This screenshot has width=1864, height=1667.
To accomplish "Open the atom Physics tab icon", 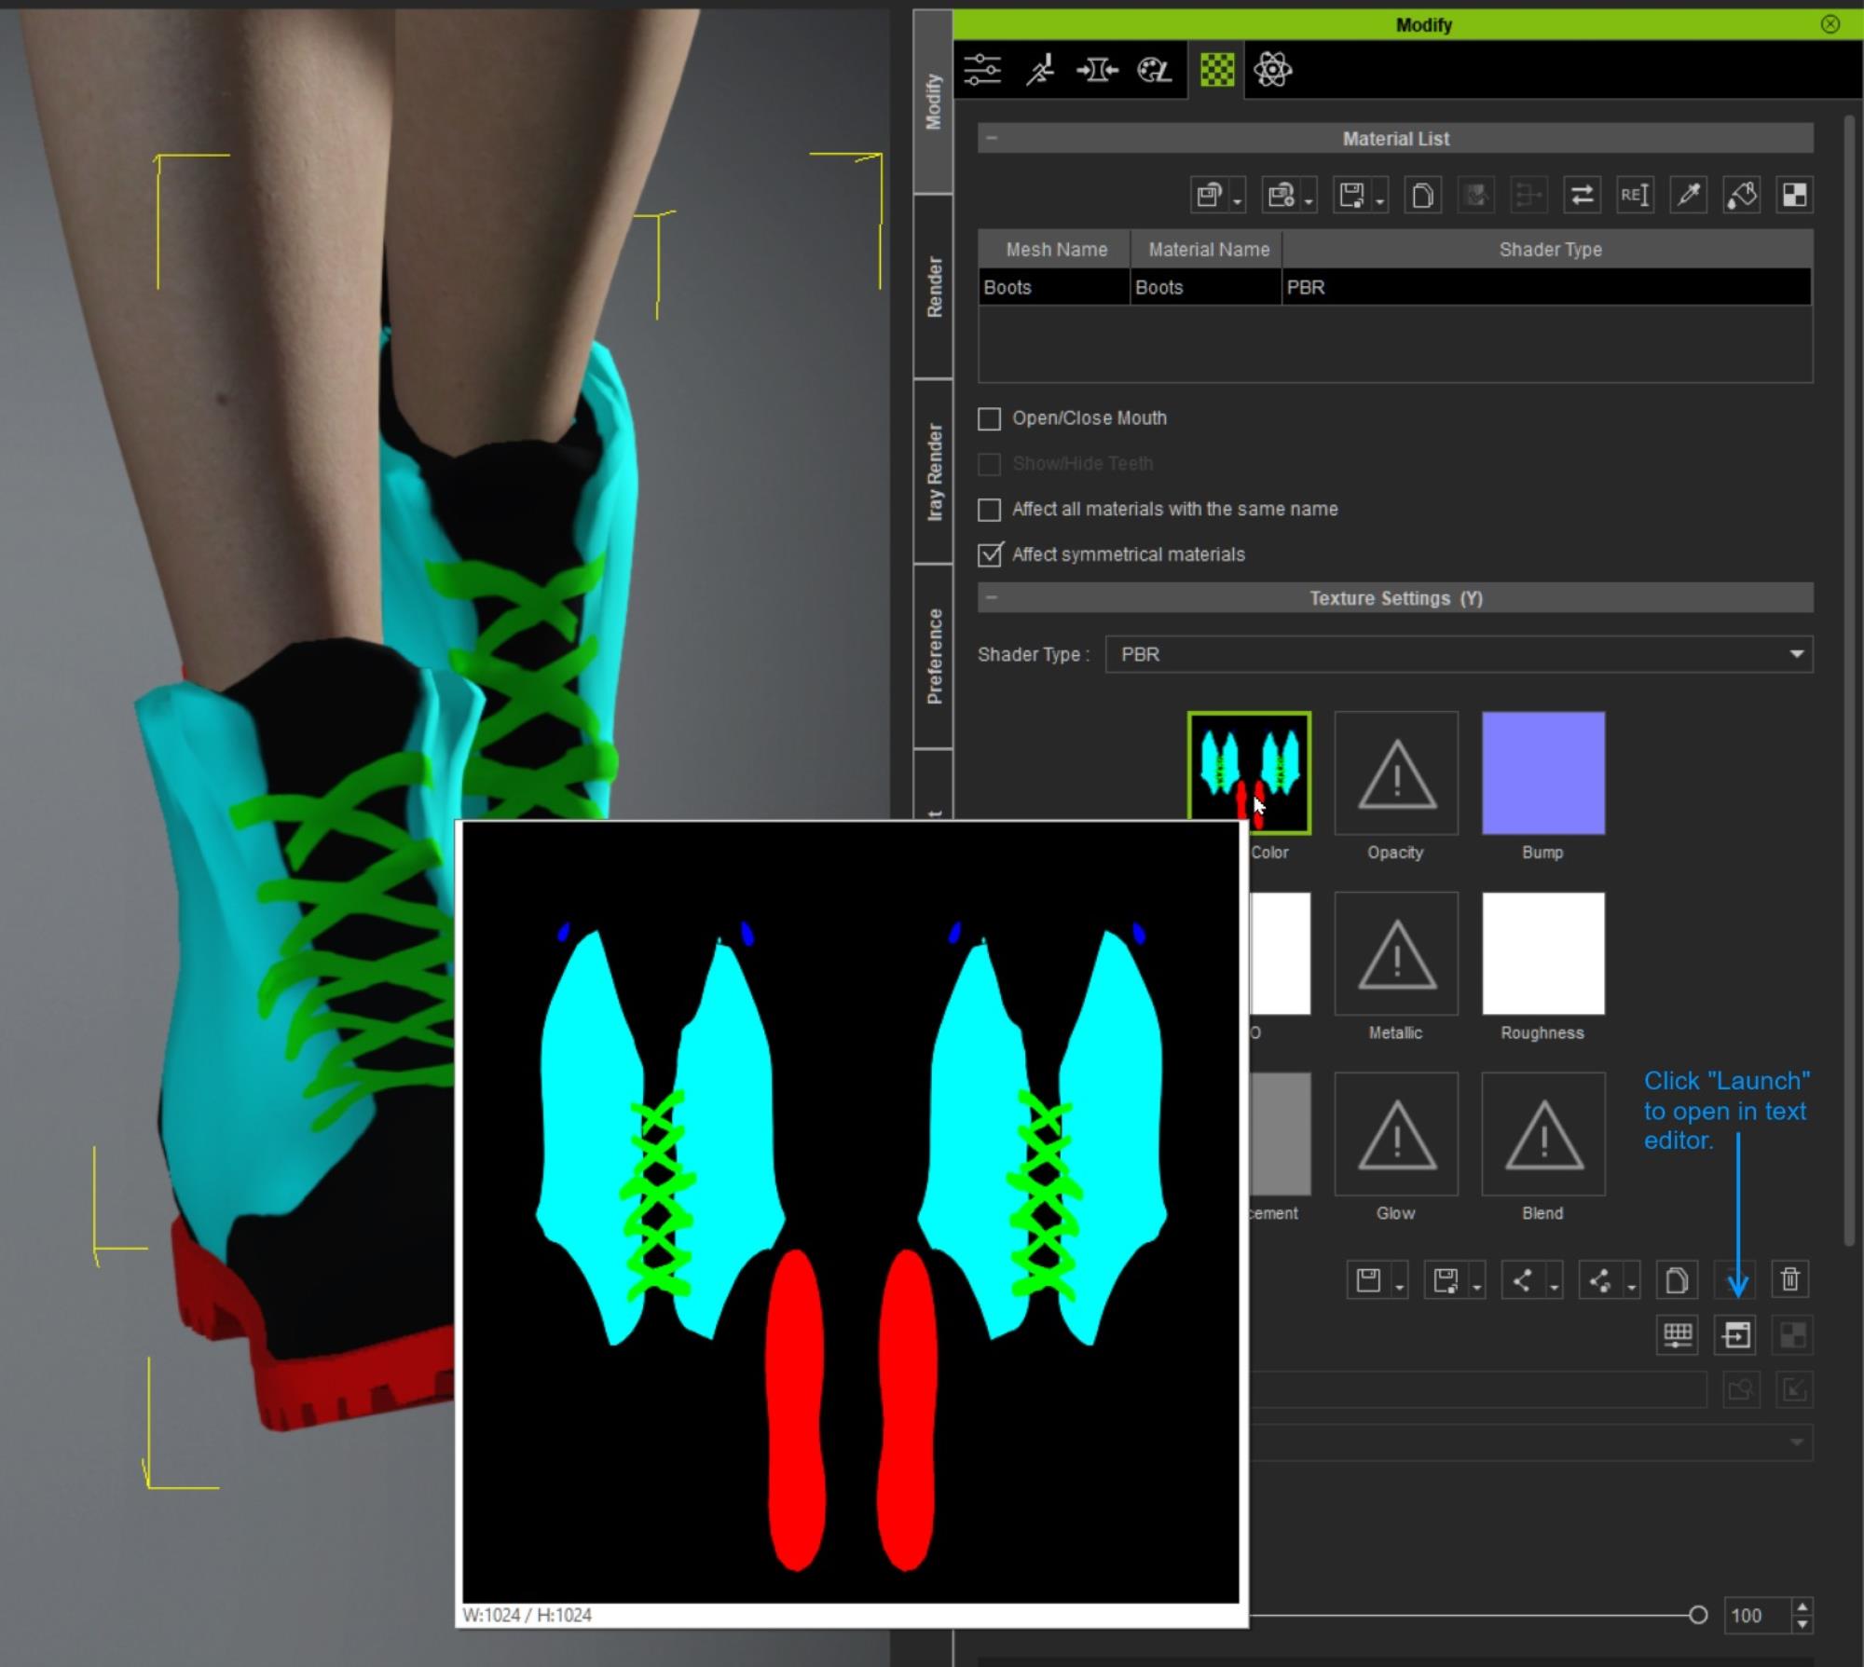I will click(x=1273, y=70).
